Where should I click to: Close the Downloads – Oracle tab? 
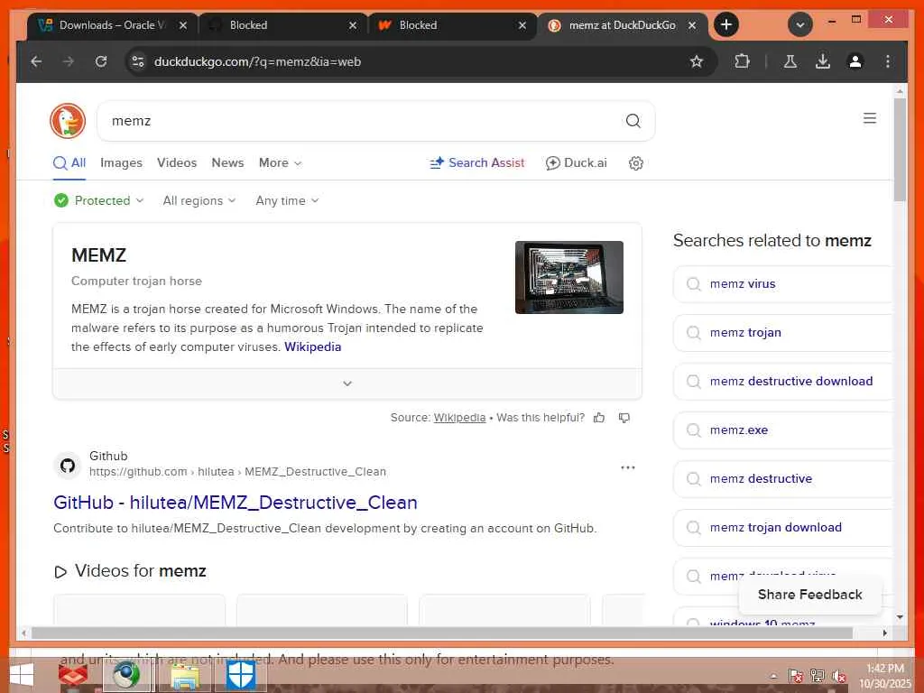(x=182, y=25)
